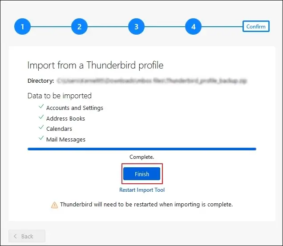Click the "Accounts and Settings" text
This screenshot has height=246, width=283.
click(x=75, y=108)
